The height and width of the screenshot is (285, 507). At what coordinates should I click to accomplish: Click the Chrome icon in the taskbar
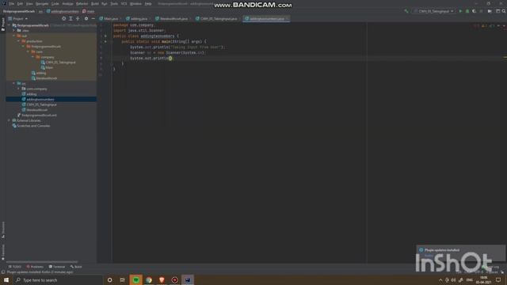(149, 279)
